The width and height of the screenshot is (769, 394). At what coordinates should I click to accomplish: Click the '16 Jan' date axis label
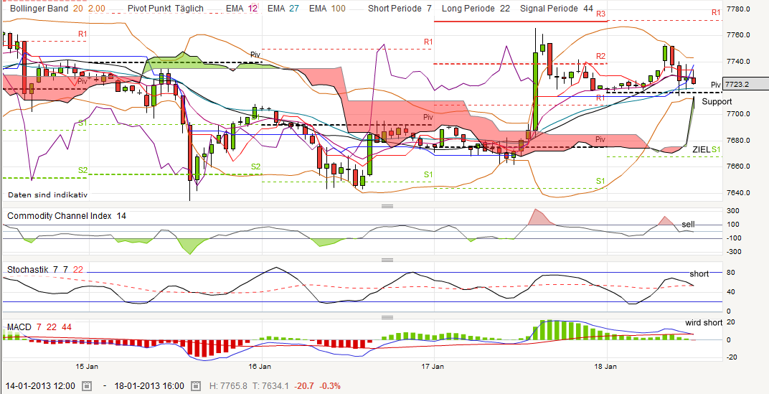click(x=261, y=367)
